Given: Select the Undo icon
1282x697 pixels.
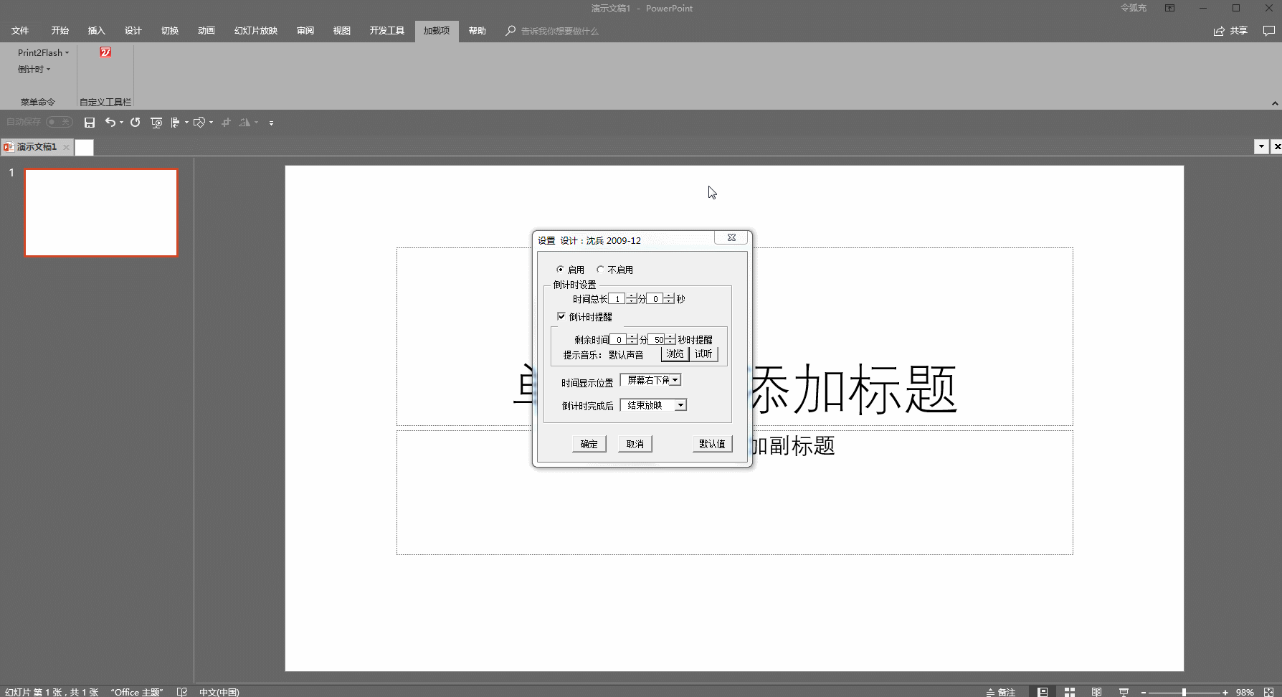Looking at the screenshot, I should coord(110,122).
